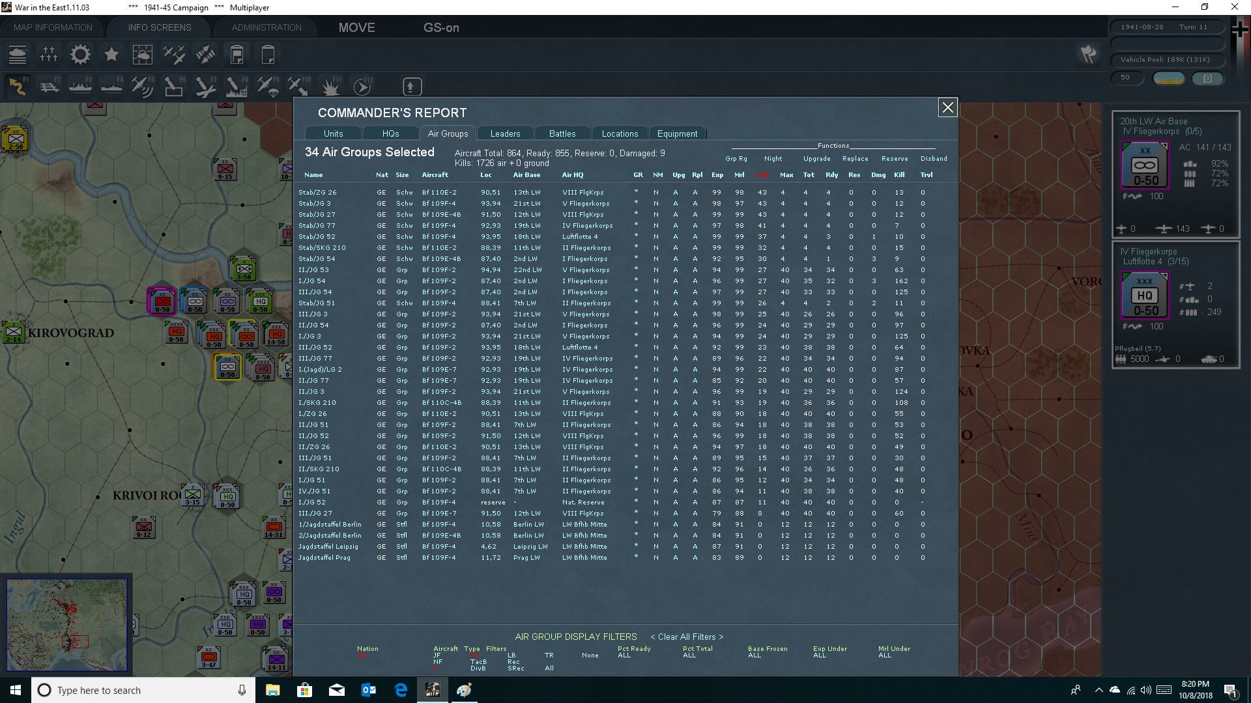Switch to the Units tab
1251x703 pixels.
coord(333,133)
